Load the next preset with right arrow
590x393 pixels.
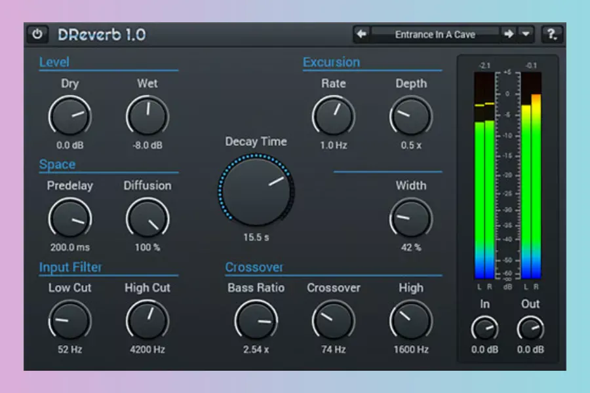pyautogui.click(x=508, y=35)
